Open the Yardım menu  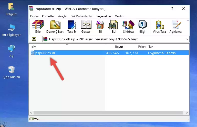[119, 16]
